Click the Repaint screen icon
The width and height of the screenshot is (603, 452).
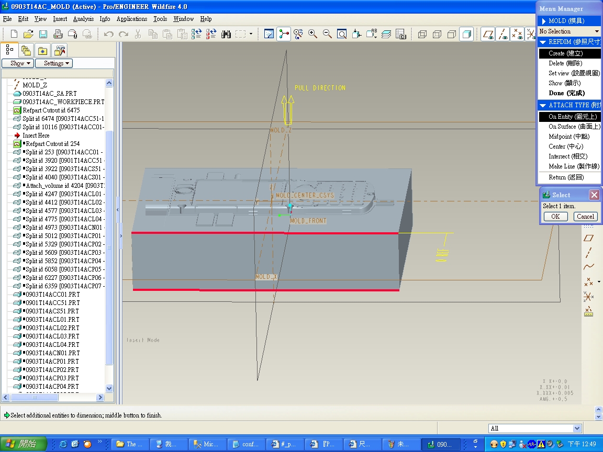tap(269, 34)
